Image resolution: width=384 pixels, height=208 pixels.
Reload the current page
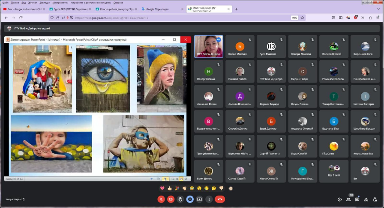click(21, 18)
